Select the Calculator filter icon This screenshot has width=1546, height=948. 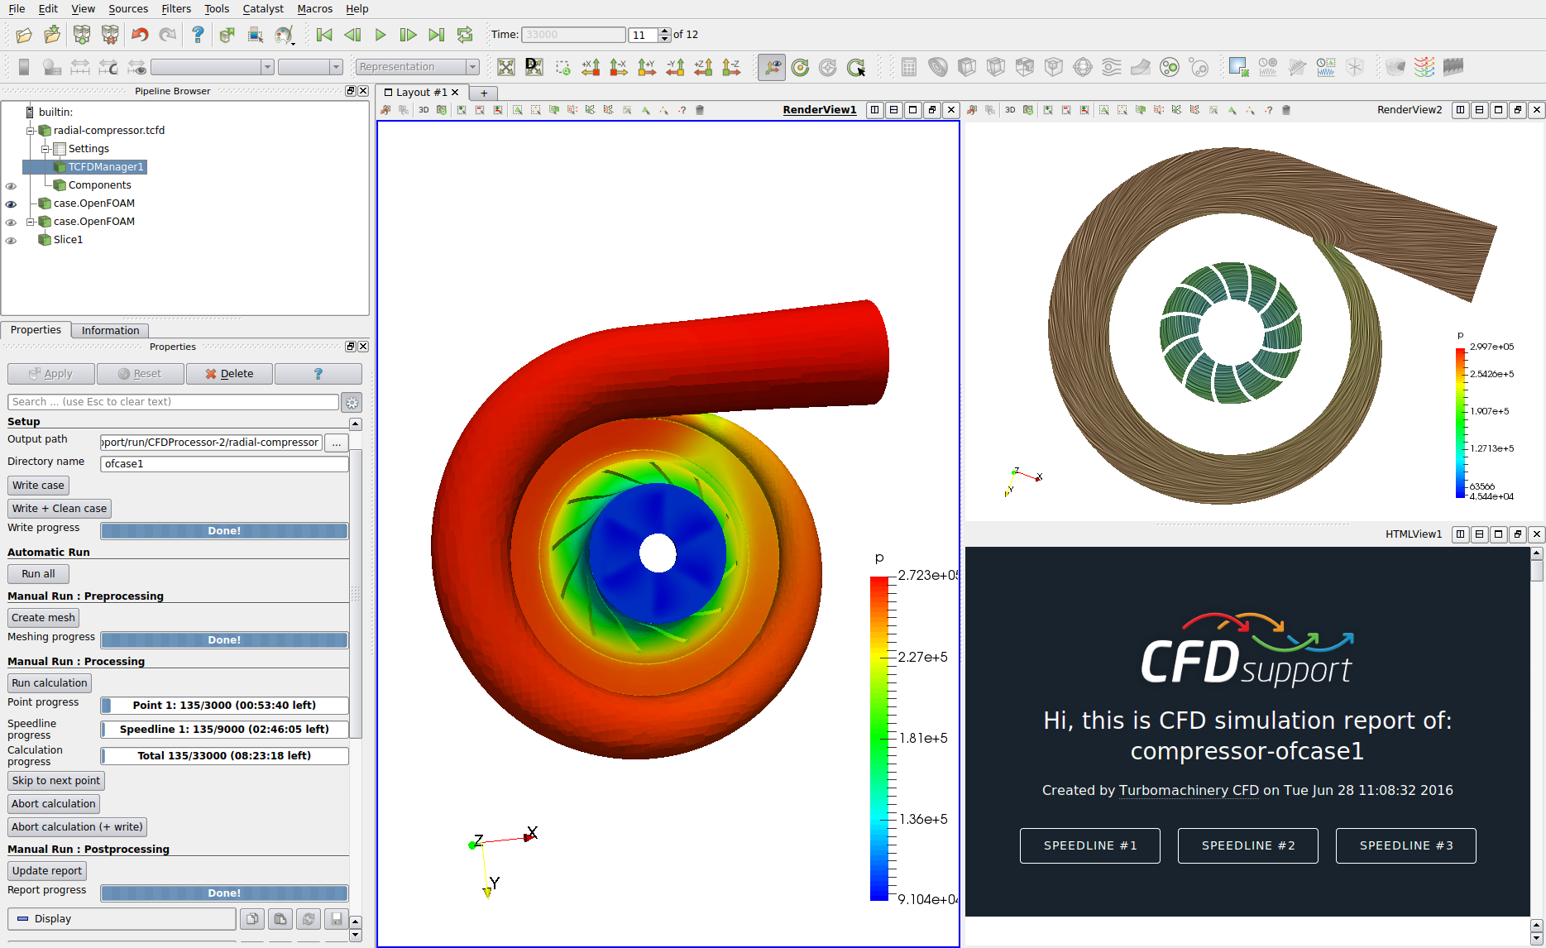point(907,67)
